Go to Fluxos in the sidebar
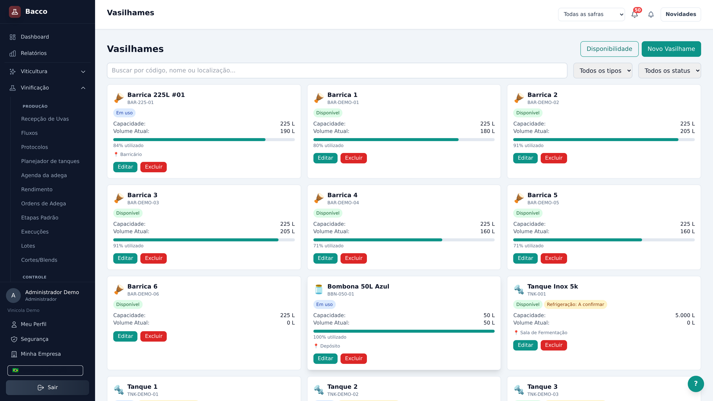The width and height of the screenshot is (713, 401). coord(29,133)
